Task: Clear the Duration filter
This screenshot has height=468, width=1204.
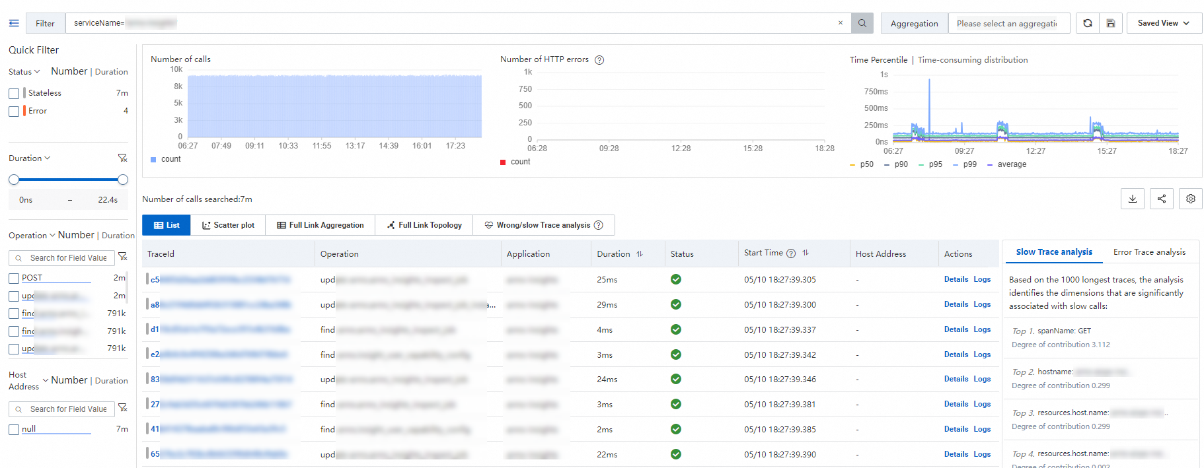Action: pyautogui.click(x=122, y=158)
